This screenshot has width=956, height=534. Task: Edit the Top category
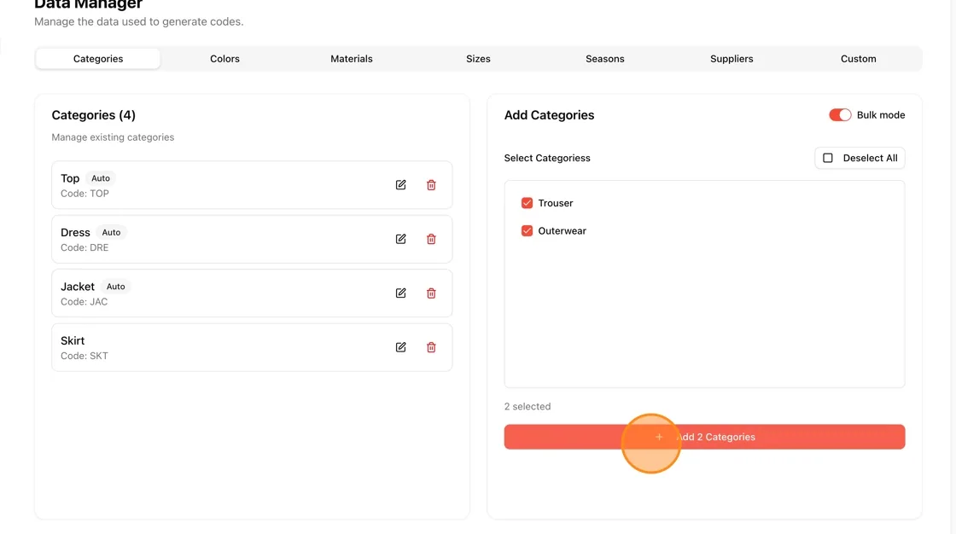click(400, 185)
